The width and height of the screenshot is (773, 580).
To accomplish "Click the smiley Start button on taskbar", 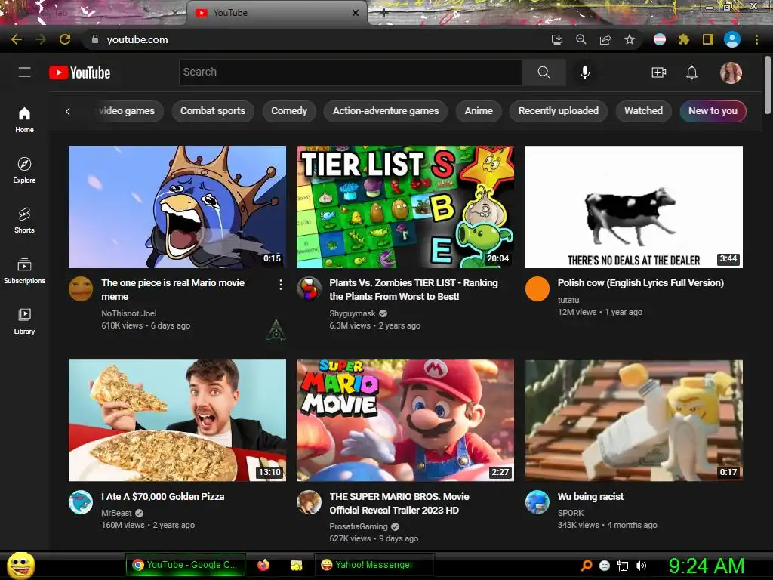I will 21,566.
